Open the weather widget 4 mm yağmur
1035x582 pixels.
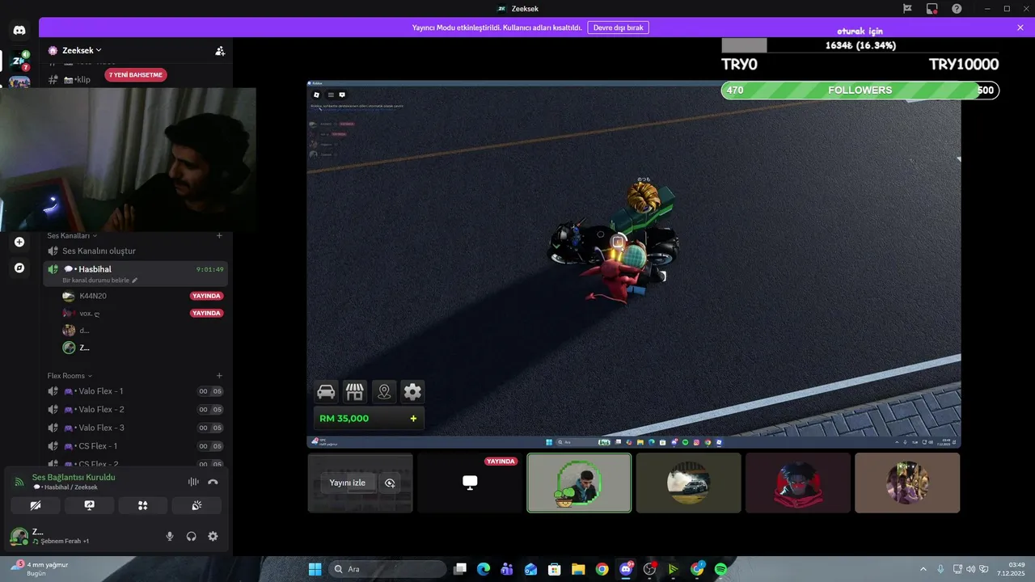point(40,568)
